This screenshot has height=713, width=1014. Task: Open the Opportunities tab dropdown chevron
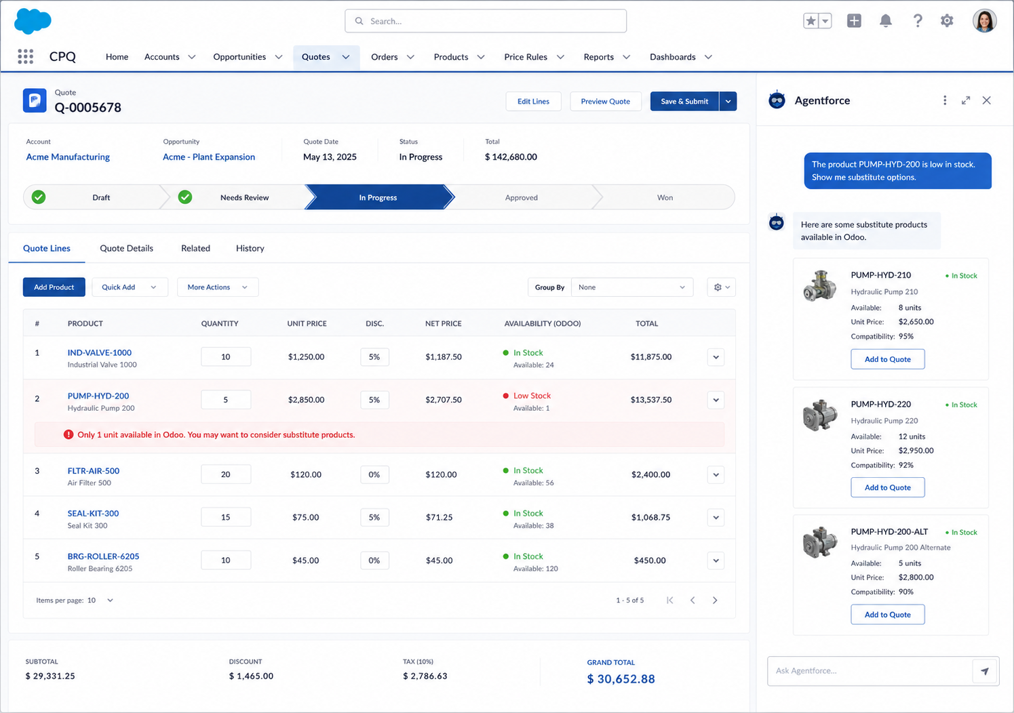point(279,57)
